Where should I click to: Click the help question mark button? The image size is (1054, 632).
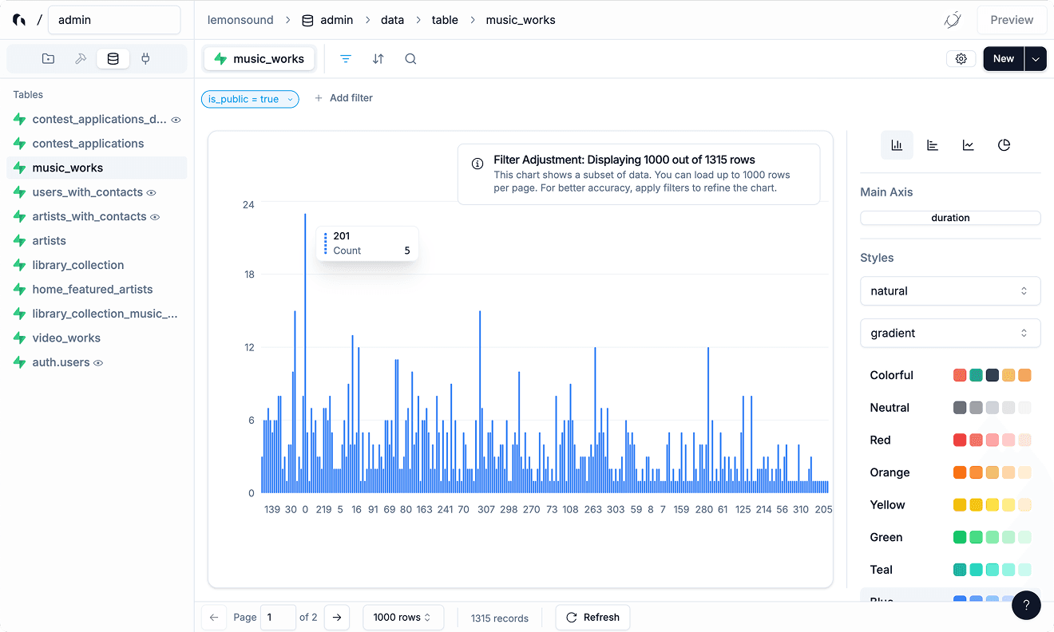tap(1026, 605)
